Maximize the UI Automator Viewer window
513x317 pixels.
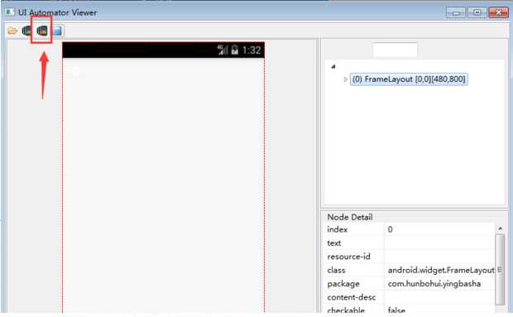click(x=477, y=12)
